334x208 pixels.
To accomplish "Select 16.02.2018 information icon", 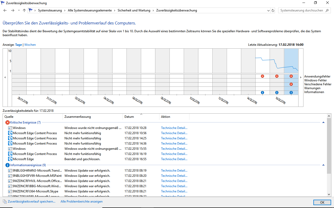I will pyautogui.click(x=277, y=93).
